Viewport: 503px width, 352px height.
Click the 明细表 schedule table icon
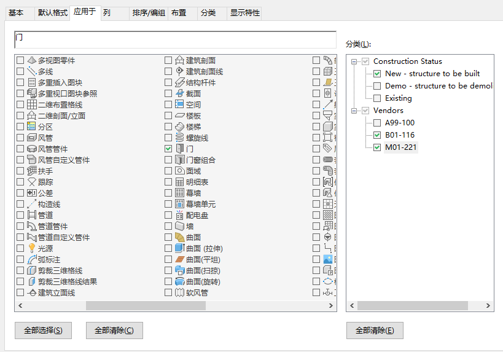coord(179,182)
